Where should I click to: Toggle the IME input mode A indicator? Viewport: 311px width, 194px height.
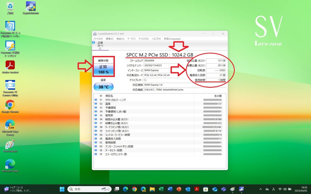tap(273, 189)
